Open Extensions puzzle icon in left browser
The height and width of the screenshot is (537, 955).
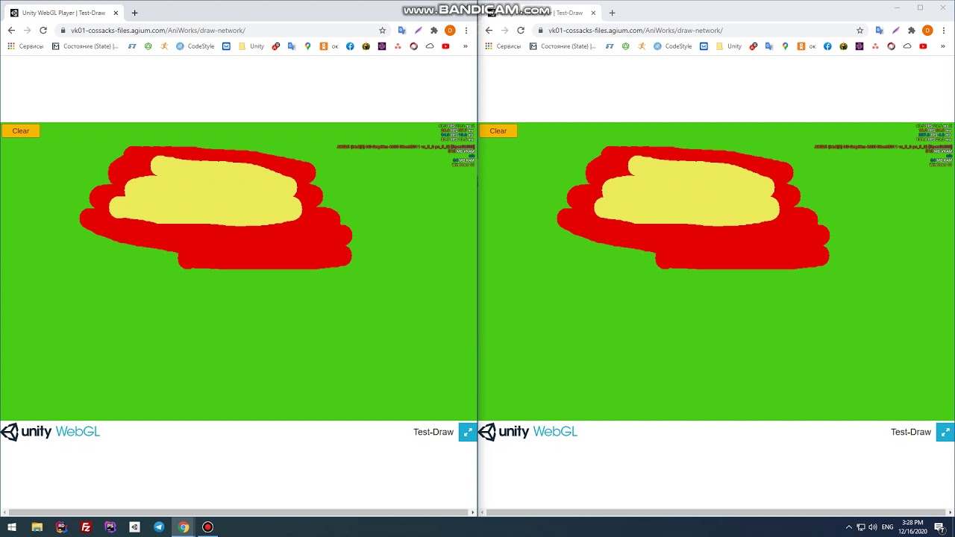tap(433, 31)
